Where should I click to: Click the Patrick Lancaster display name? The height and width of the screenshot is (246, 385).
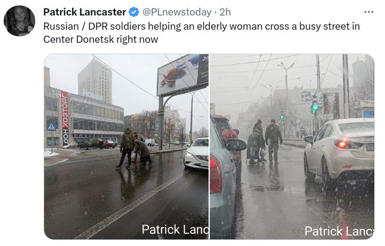(x=85, y=12)
